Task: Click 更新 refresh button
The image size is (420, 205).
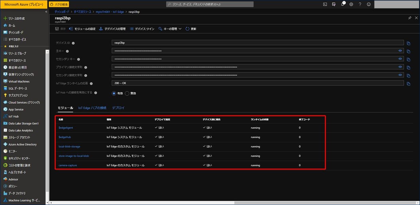Action: pyautogui.click(x=191, y=29)
